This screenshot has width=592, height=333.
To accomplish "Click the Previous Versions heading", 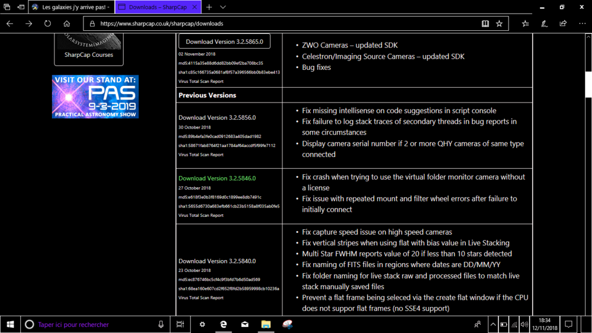I will (207, 95).
